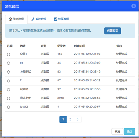This screenshot has width=139, height=138.
Task: Go to page 2 of the list
Action: click(x=70, y=119)
